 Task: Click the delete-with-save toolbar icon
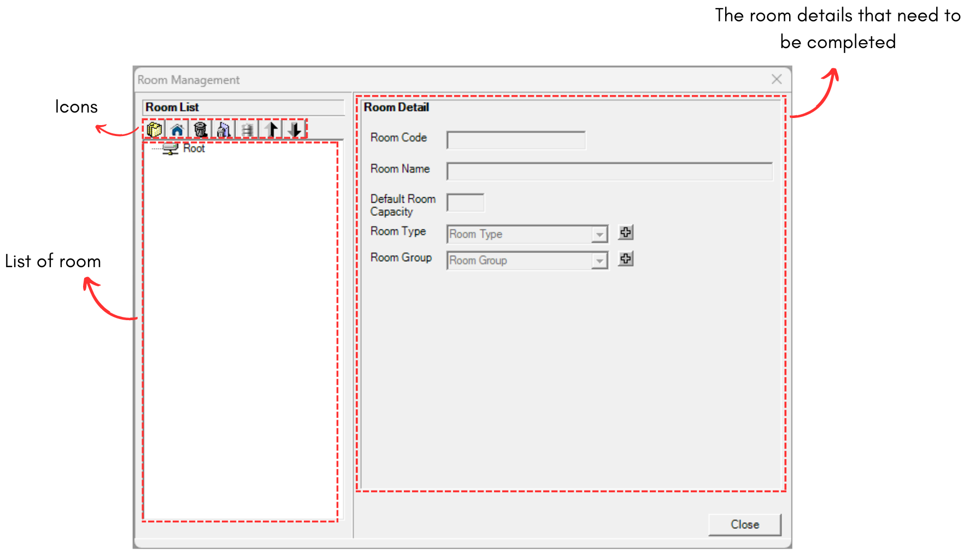223,128
